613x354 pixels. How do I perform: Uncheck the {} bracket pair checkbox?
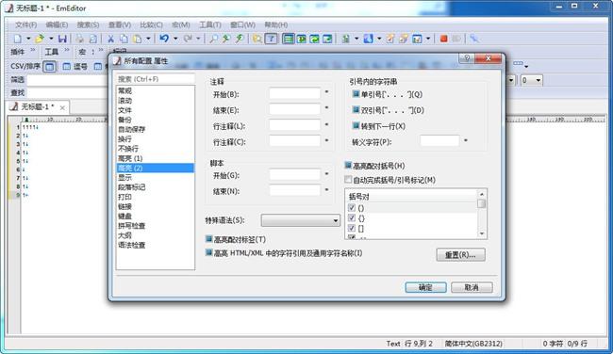point(352,217)
